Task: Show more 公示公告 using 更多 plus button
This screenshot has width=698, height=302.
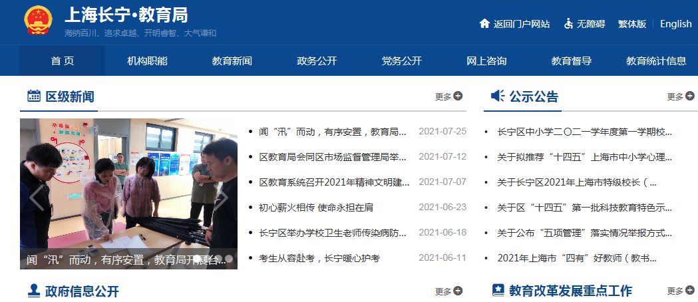Action: tap(681, 96)
